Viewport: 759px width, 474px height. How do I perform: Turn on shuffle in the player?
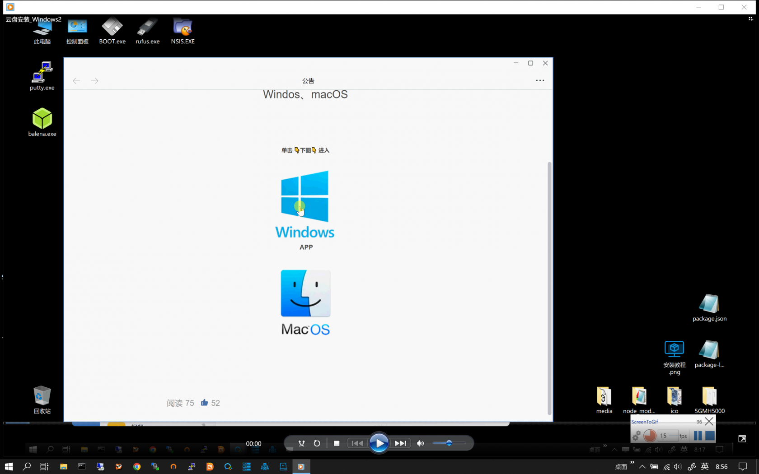301,443
